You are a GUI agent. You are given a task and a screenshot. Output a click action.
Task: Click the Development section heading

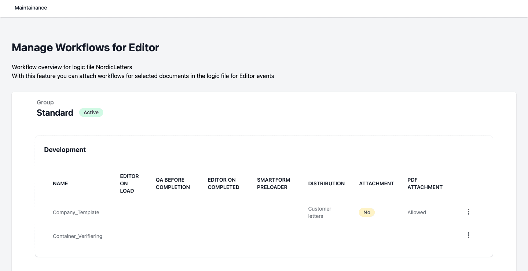(65, 150)
